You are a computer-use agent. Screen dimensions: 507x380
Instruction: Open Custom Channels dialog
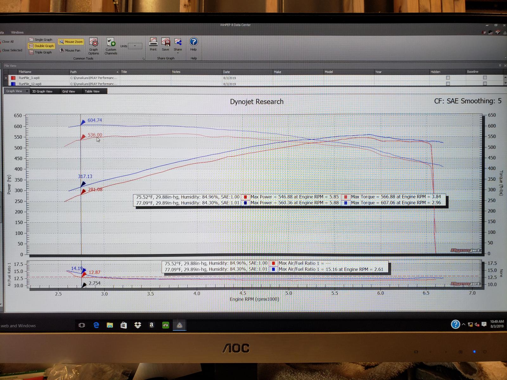(111, 46)
